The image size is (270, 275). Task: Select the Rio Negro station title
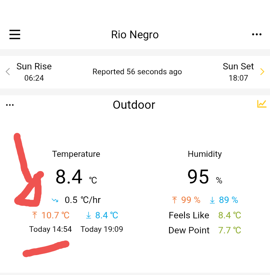click(135, 35)
